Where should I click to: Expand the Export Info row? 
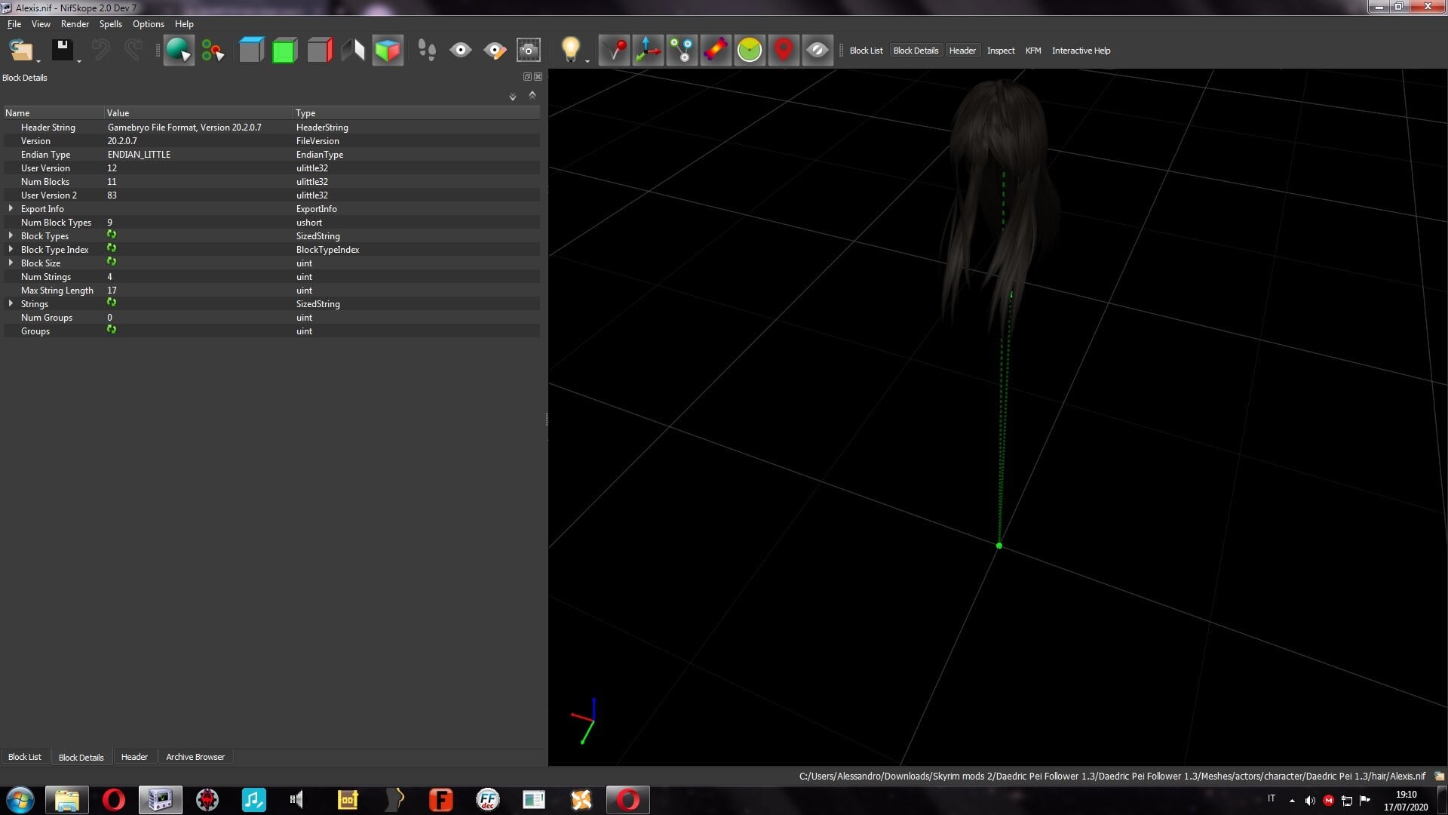11,209
